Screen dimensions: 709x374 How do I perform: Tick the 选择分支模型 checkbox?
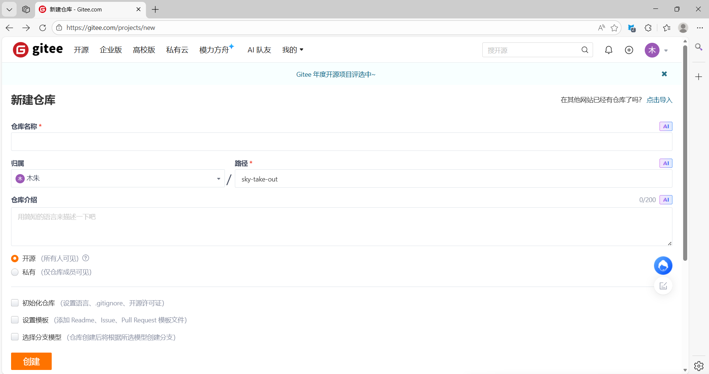tap(15, 337)
